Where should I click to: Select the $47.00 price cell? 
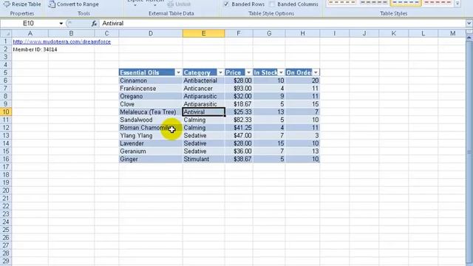coord(239,135)
